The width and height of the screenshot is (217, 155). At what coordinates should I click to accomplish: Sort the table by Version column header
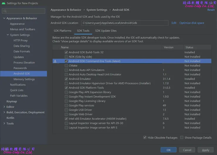(x=169, y=47)
